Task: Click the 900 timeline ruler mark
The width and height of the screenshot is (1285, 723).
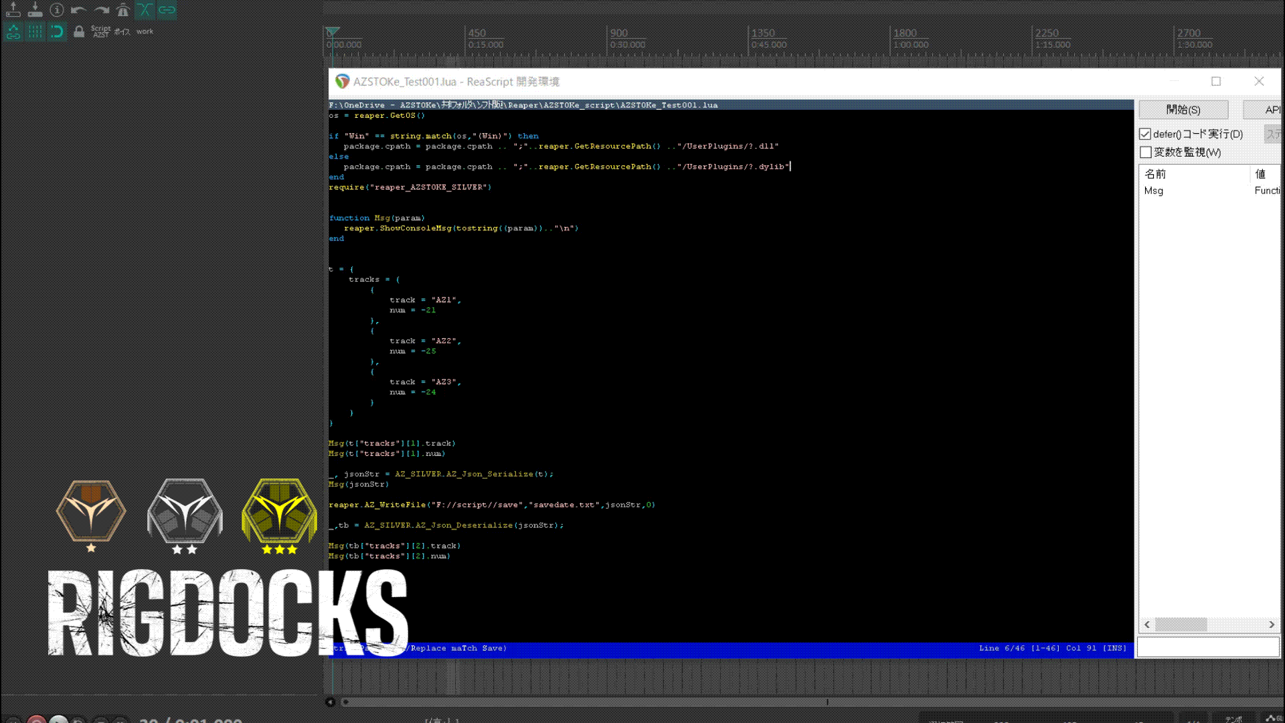Action: tap(619, 33)
